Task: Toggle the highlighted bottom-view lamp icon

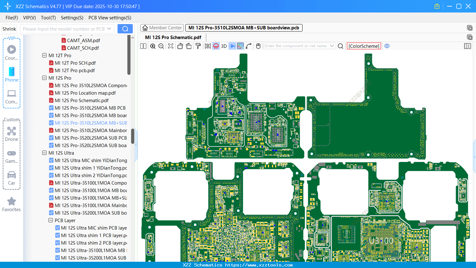Action: pos(216,46)
